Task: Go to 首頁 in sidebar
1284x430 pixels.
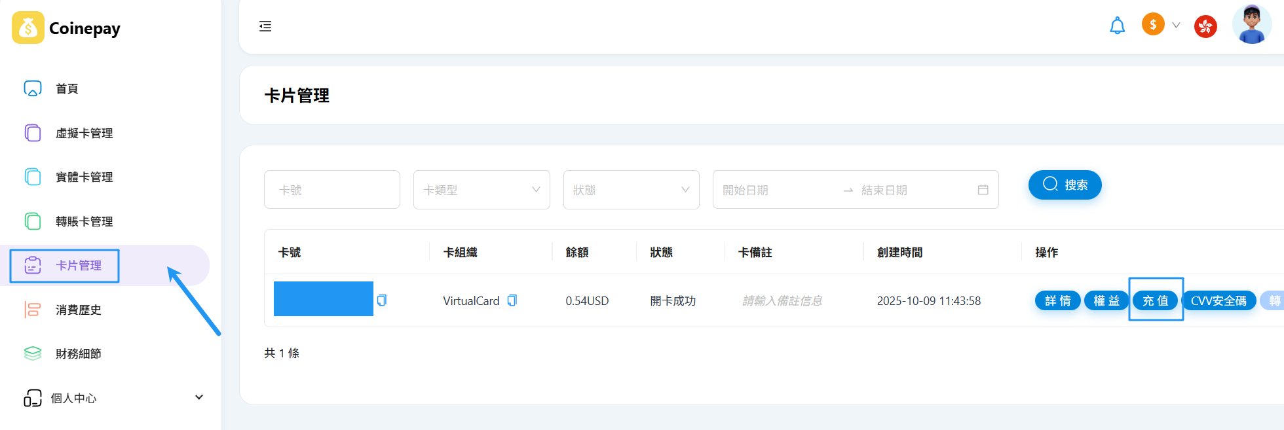Action: tap(67, 88)
